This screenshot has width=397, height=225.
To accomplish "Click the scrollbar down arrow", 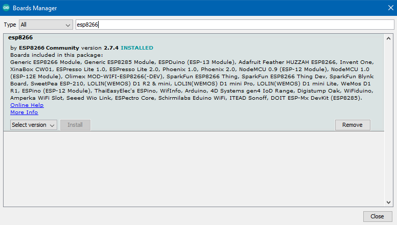I will (x=388, y=202).
